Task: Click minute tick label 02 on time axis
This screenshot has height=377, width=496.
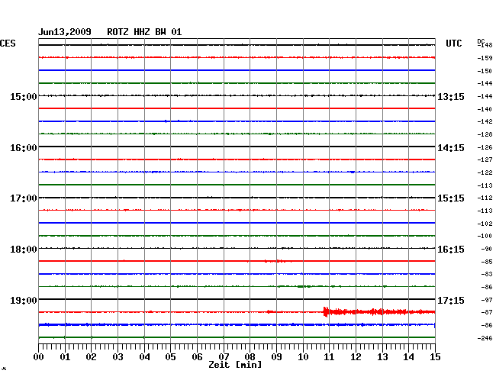Action: (x=91, y=357)
